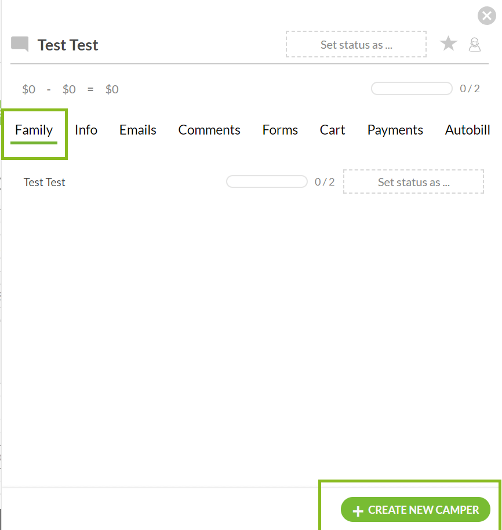Open the Info tab

(x=86, y=130)
